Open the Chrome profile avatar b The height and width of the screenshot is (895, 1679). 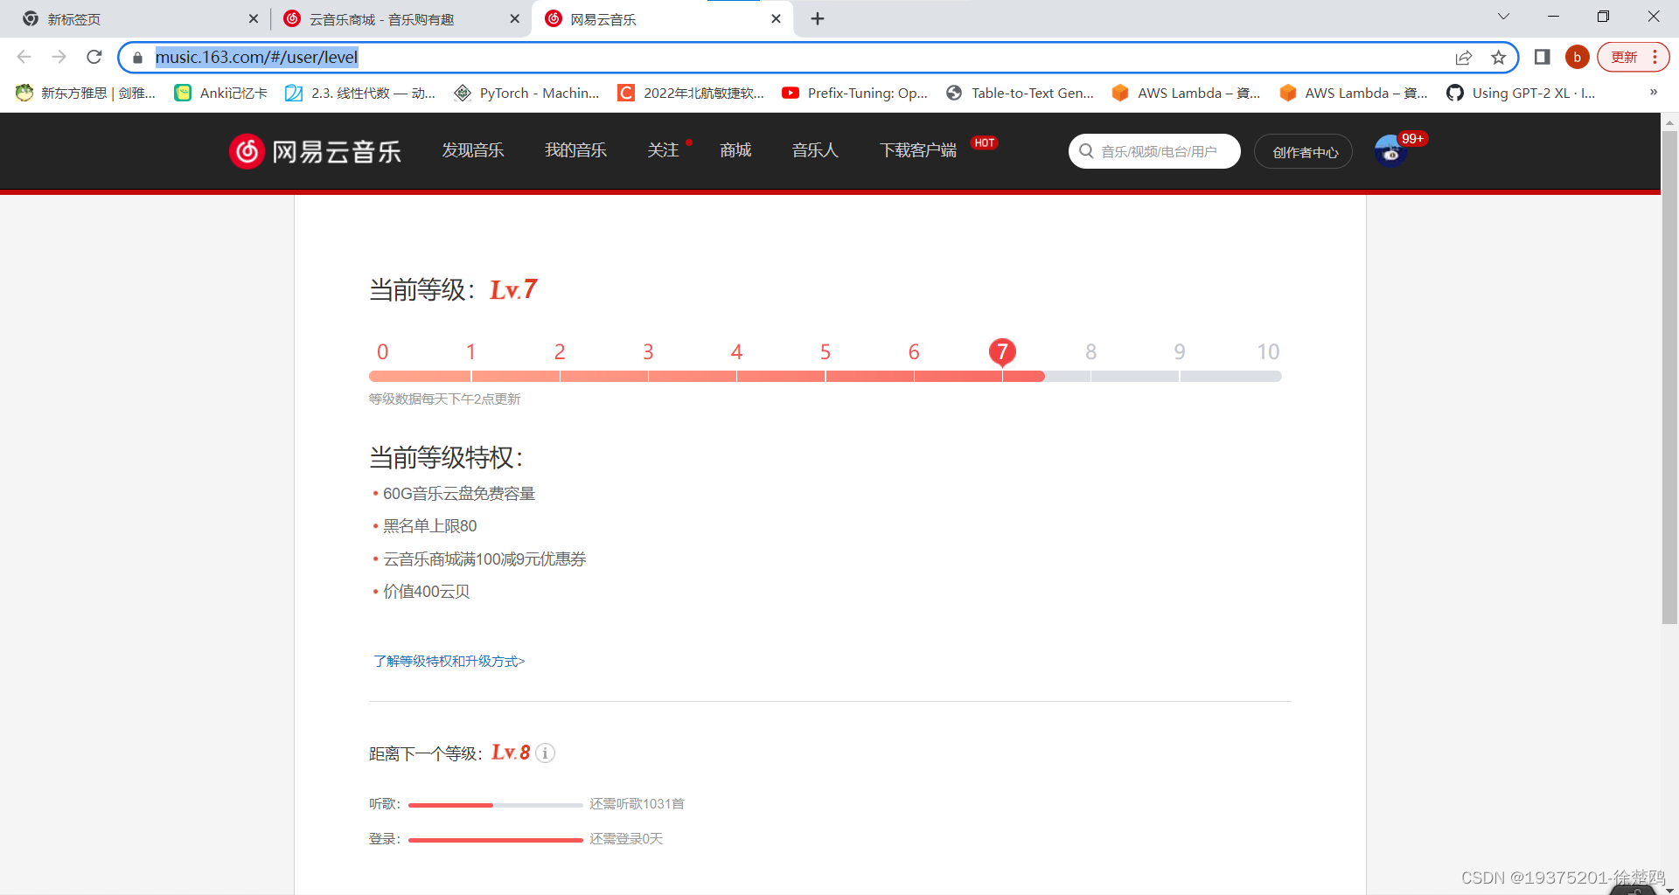click(x=1577, y=57)
